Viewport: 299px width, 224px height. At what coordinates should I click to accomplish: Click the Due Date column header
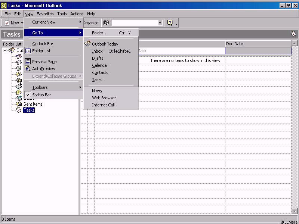pos(258,44)
